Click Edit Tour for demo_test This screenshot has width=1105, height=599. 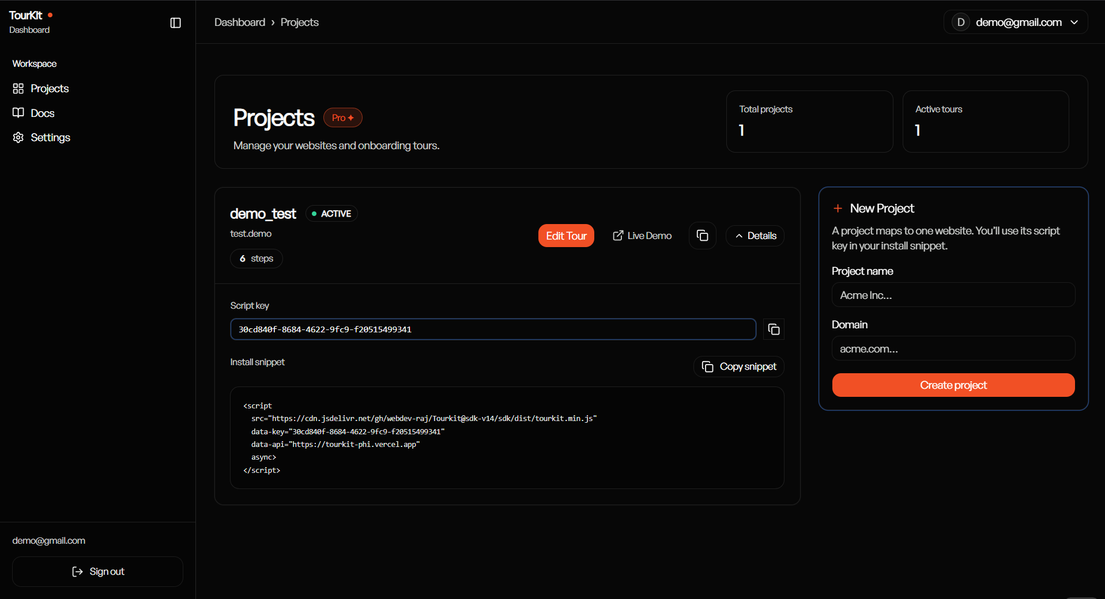pyautogui.click(x=566, y=236)
